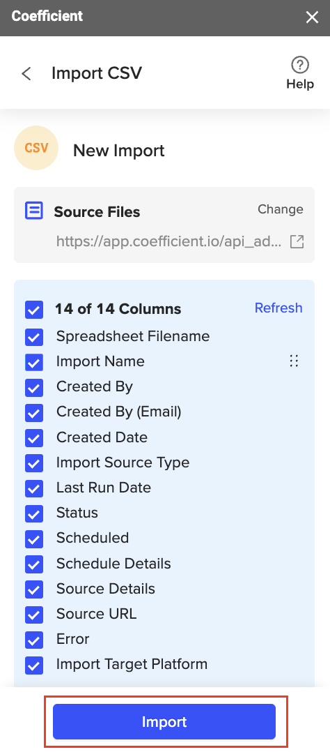This screenshot has height=752, width=330.
Task: Select the New Import name text
Action: pos(119,151)
